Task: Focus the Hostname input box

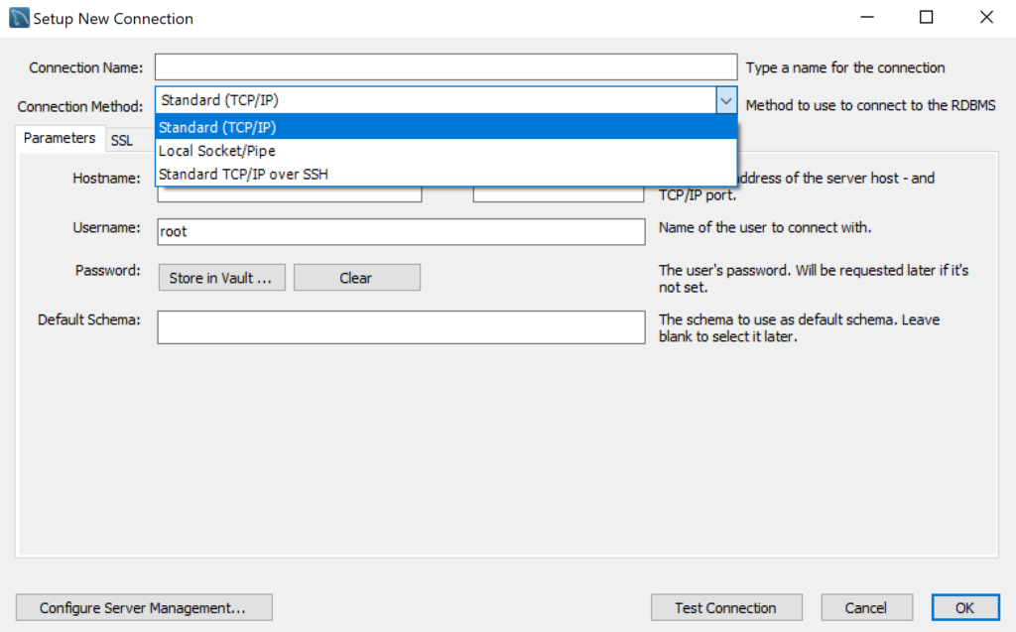Action: point(290,194)
